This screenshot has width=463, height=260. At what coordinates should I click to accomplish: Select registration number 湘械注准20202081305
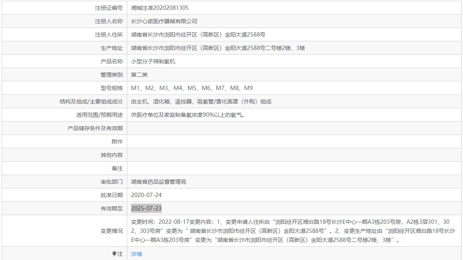160,8
